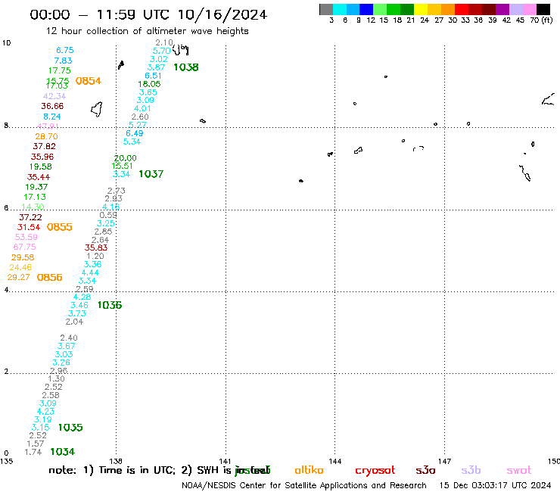Click the wave height value '1.30'

[x=57, y=378]
